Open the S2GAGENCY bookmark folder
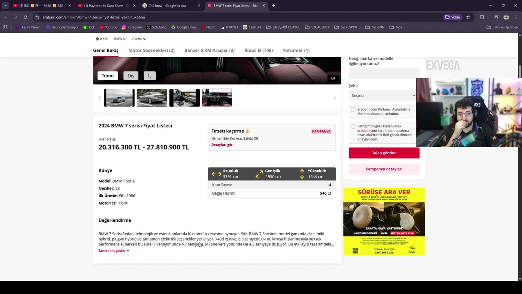Image resolution: width=522 pixels, height=294 pixels. click(x=317, y=27)
